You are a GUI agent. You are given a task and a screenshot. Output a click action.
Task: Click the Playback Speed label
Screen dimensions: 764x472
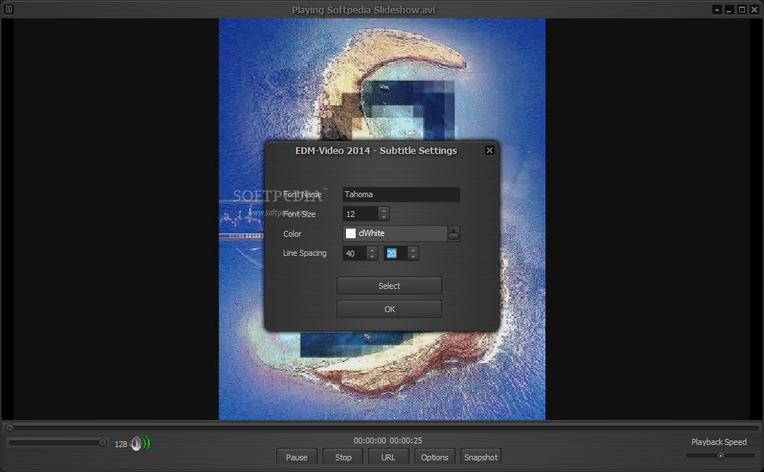[719, 442]
